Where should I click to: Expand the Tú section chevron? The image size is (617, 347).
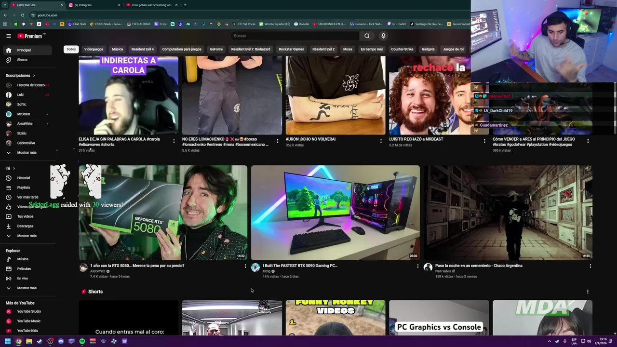[x=13, y=168]
